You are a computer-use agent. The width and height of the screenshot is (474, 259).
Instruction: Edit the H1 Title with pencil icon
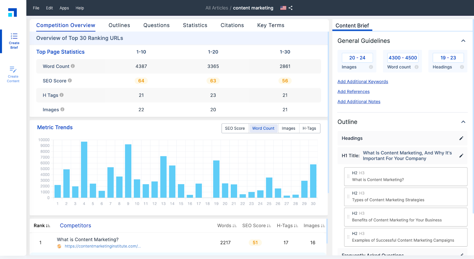click(461, 156)
